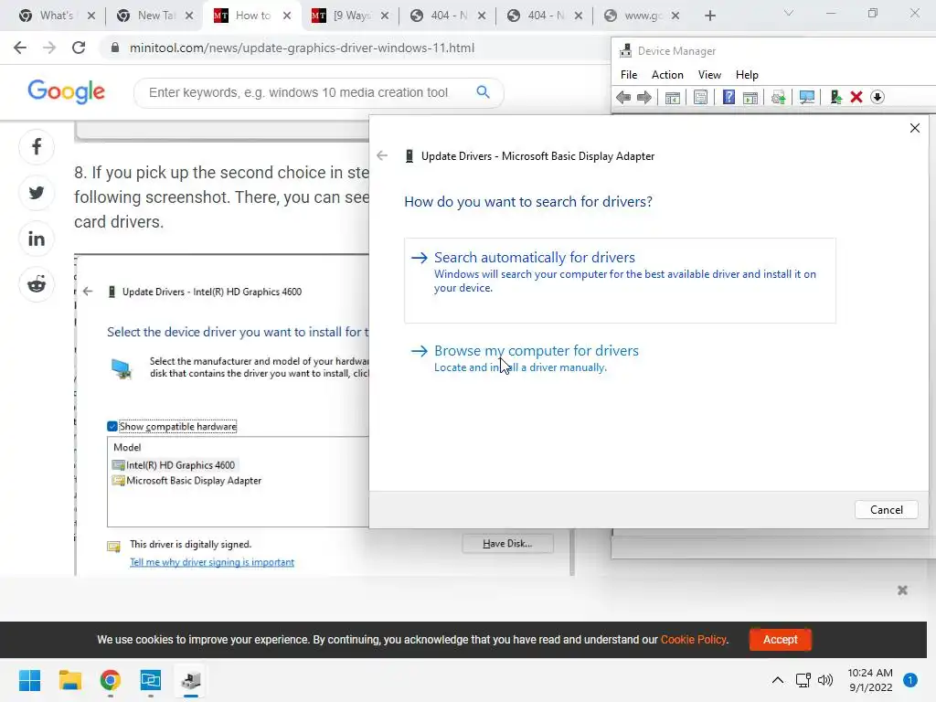Close the active How to tab
The height and width of the screenshot is (702, 936).
287,16
